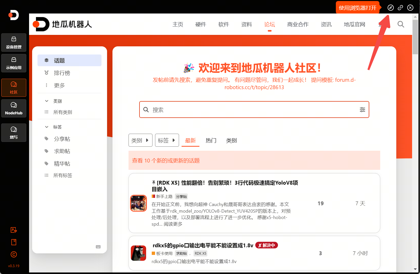Open the 标签 filter dropdown above topic list

pos(167,140)
